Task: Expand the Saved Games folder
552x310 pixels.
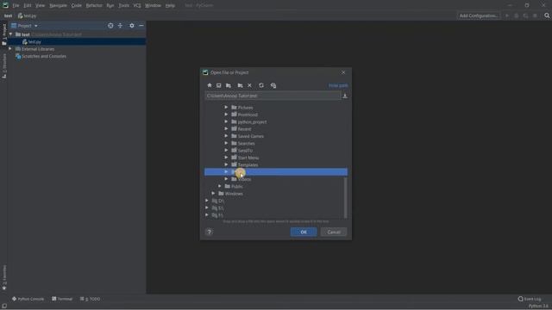Action: point(226,136)
